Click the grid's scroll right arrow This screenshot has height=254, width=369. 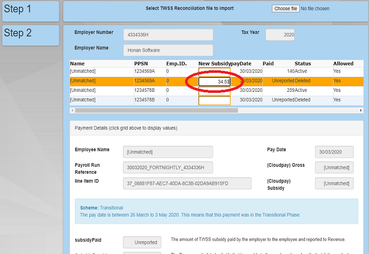[x=361, y=110]
